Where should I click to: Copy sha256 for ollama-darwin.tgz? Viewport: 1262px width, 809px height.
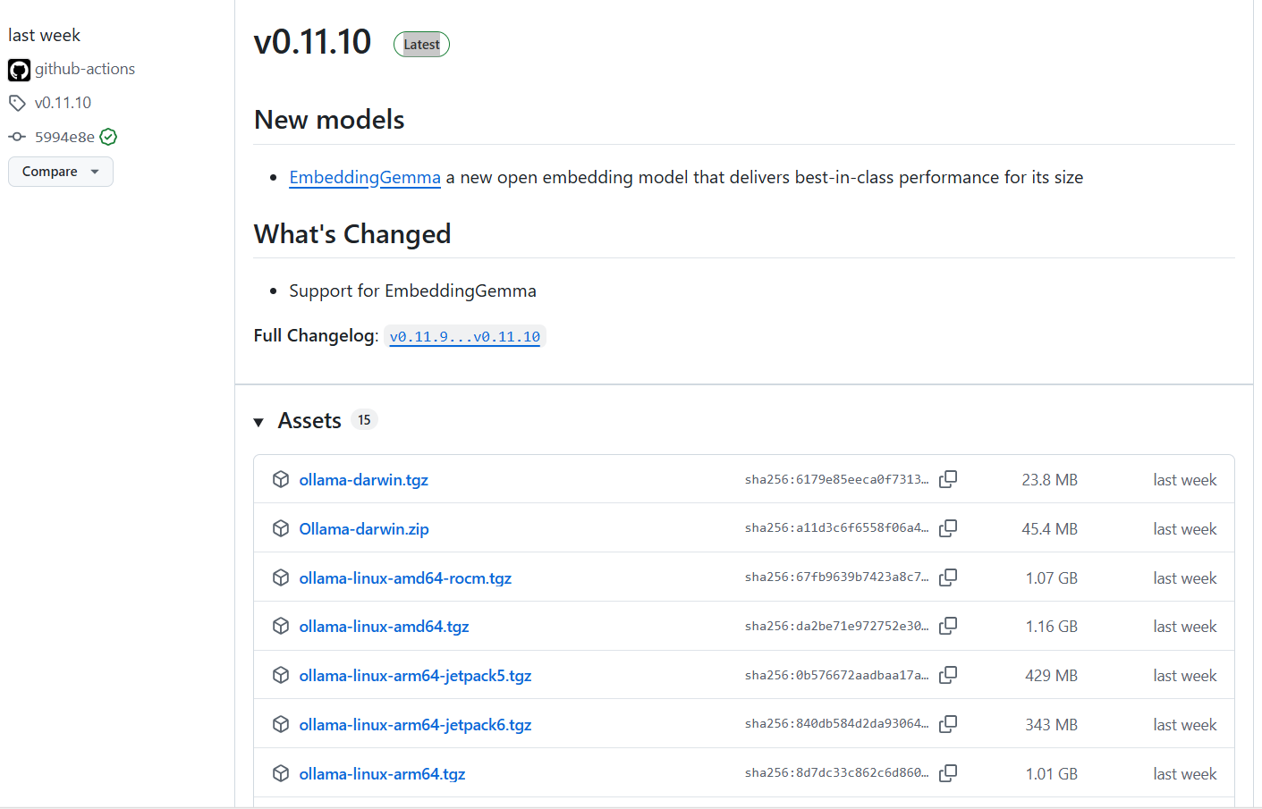pos(948,479)
